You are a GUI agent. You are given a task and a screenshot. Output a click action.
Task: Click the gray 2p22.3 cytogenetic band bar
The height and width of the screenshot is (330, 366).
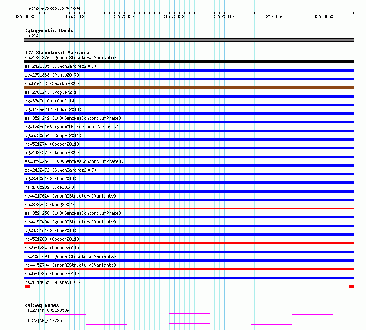189,40
